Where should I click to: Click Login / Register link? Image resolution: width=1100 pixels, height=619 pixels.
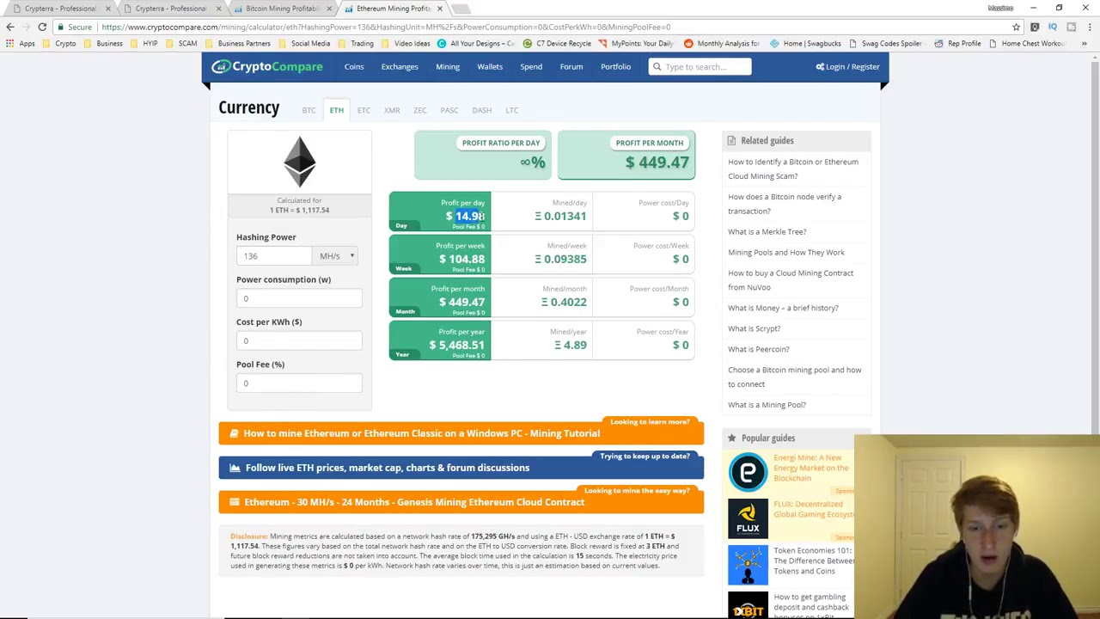coord(847,67)
